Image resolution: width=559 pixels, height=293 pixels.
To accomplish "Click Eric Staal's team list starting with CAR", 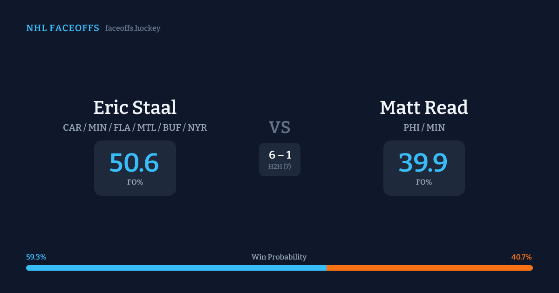I will [x=135, y=127].
